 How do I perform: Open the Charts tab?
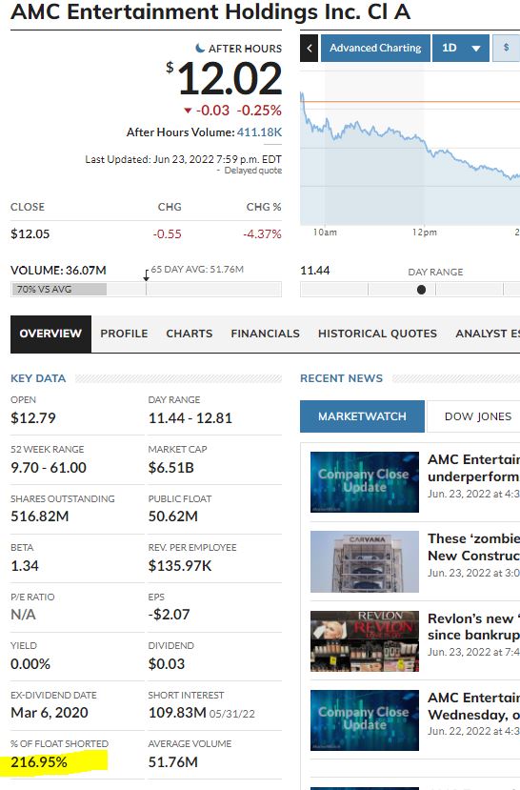pyautogui.click(x=190, y=334)
